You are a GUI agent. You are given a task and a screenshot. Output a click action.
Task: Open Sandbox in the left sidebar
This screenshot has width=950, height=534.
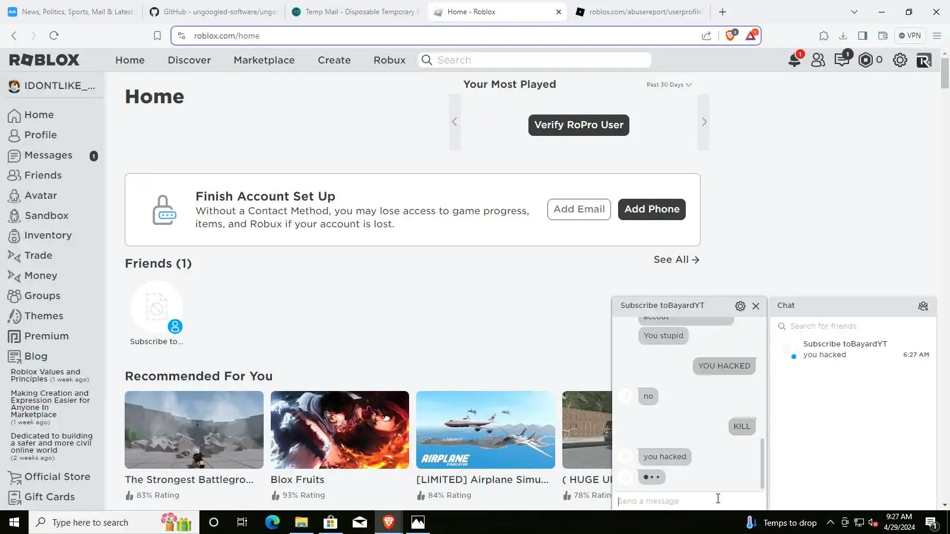(46, 216)
